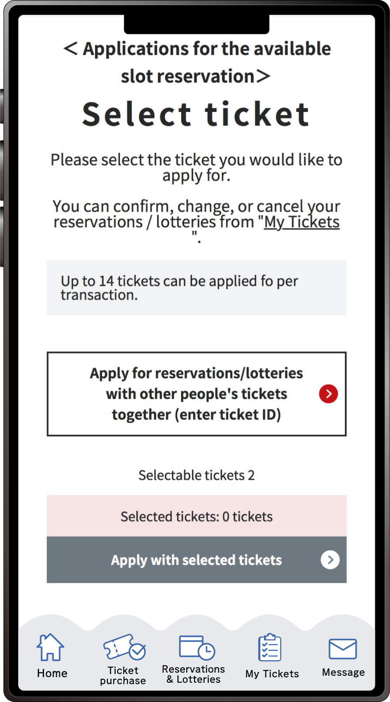The height and width of the screenshot is (702, 390).
Task: Tap the Reservations & Lotteries card-clock icon
Action: tap(197, 647)
